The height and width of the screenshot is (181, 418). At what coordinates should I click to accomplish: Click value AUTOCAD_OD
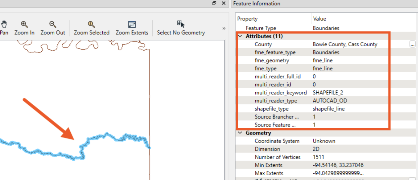pyautogui.click(x=330, y=100)
